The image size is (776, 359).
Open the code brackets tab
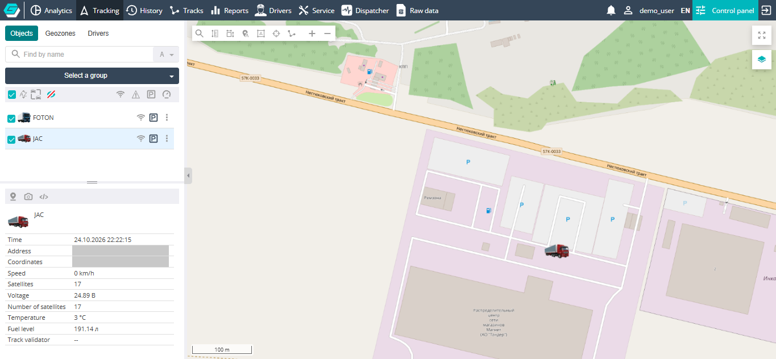tap(44, 197)
